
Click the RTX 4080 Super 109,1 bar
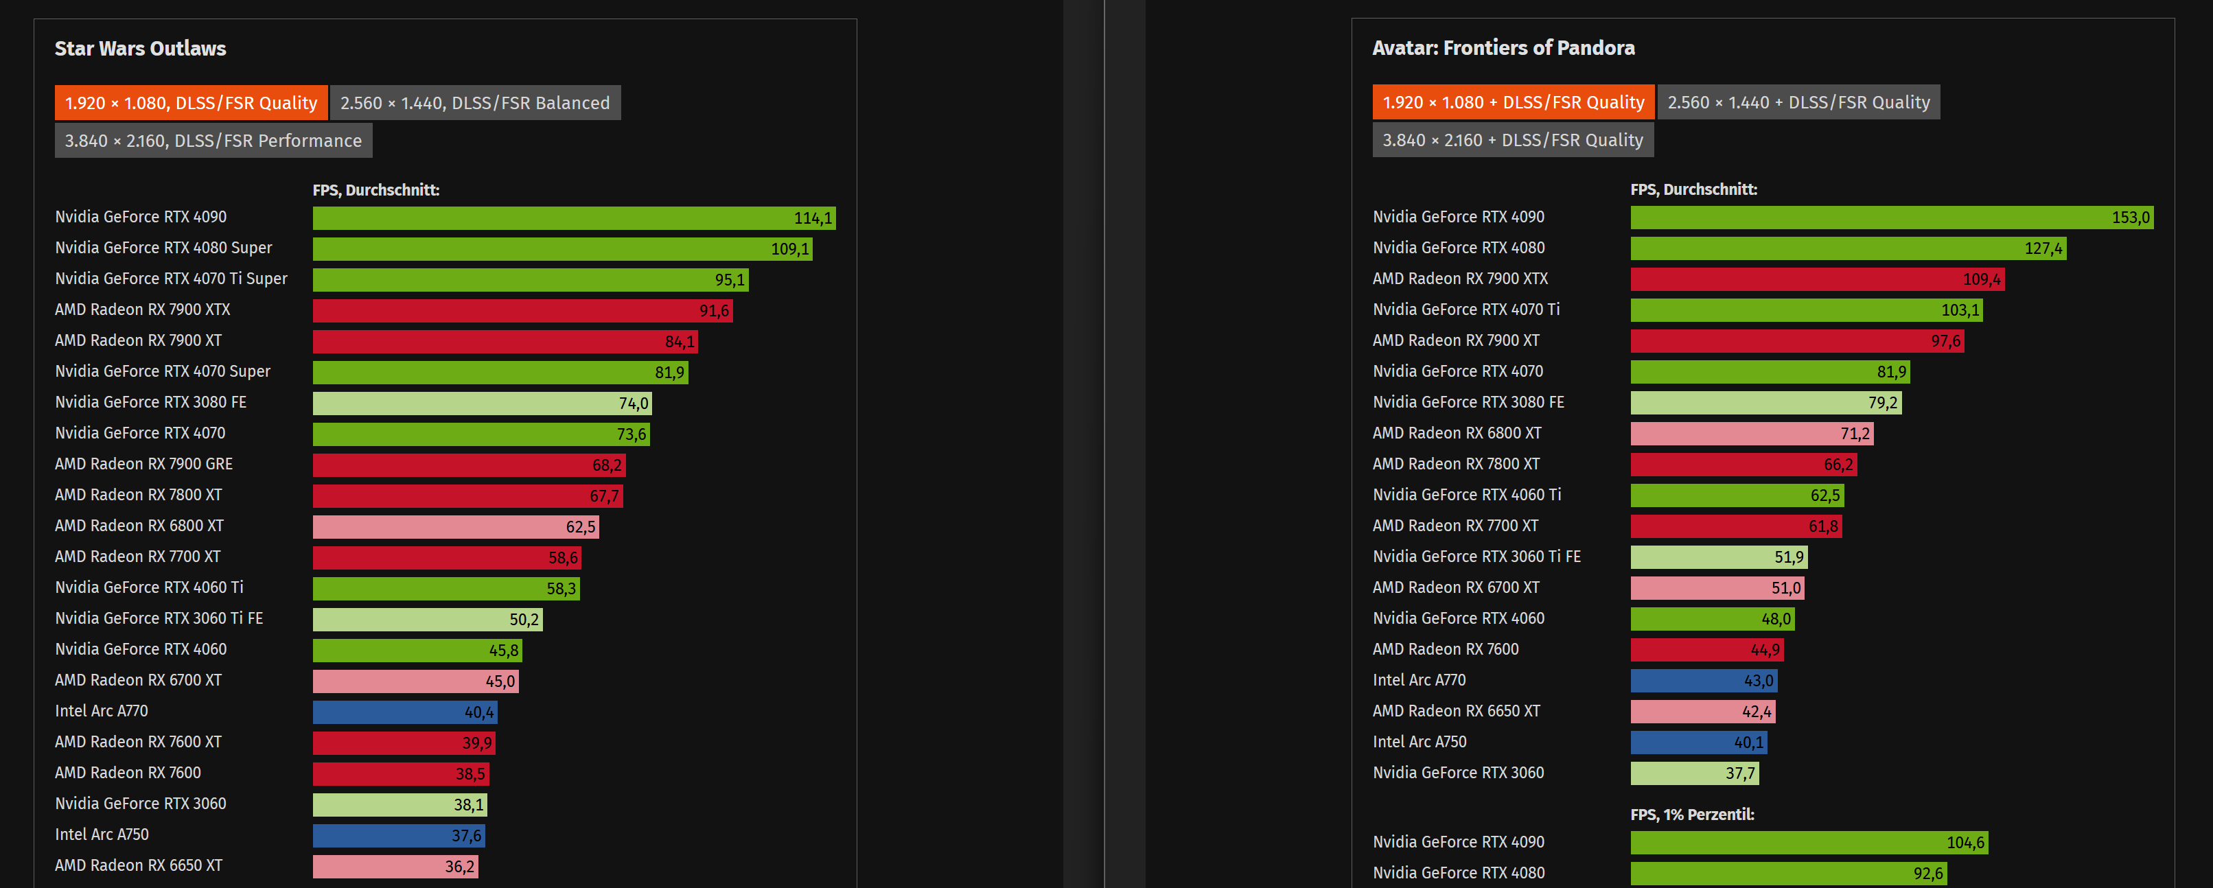point(562,249)
